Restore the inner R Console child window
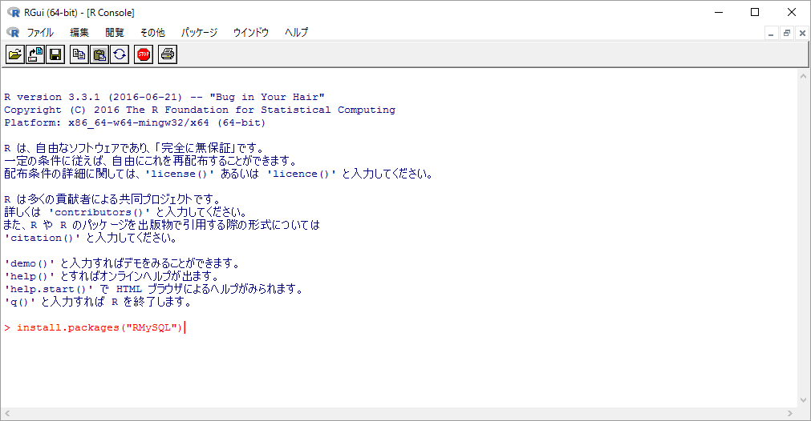The width and height of the screenshot is (811, 421). click(x=787, y=33)
